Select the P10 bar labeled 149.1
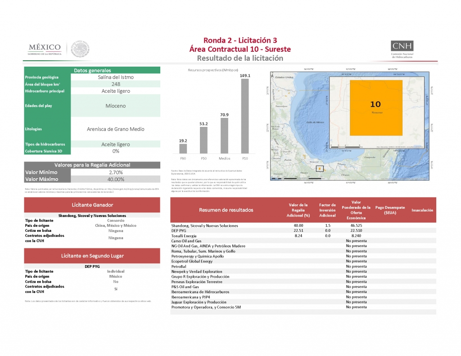 tap(245, 116)
